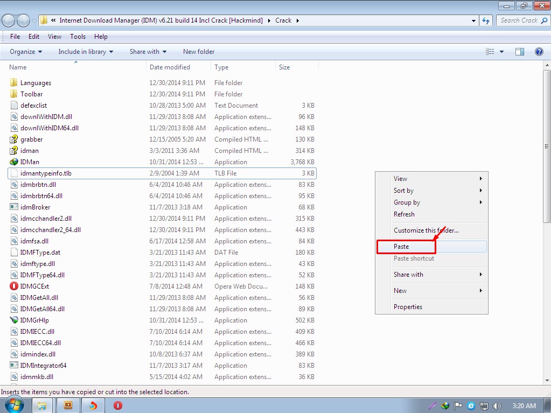Choose Refresh in the context menu
The width and height of the screenshot is (551, 413).
click(x=431, y=214)
